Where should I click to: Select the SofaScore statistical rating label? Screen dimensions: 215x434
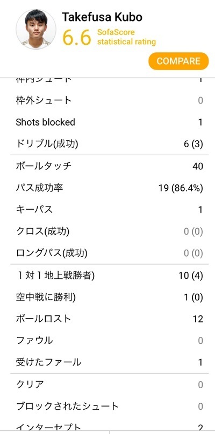coord(126,37)
